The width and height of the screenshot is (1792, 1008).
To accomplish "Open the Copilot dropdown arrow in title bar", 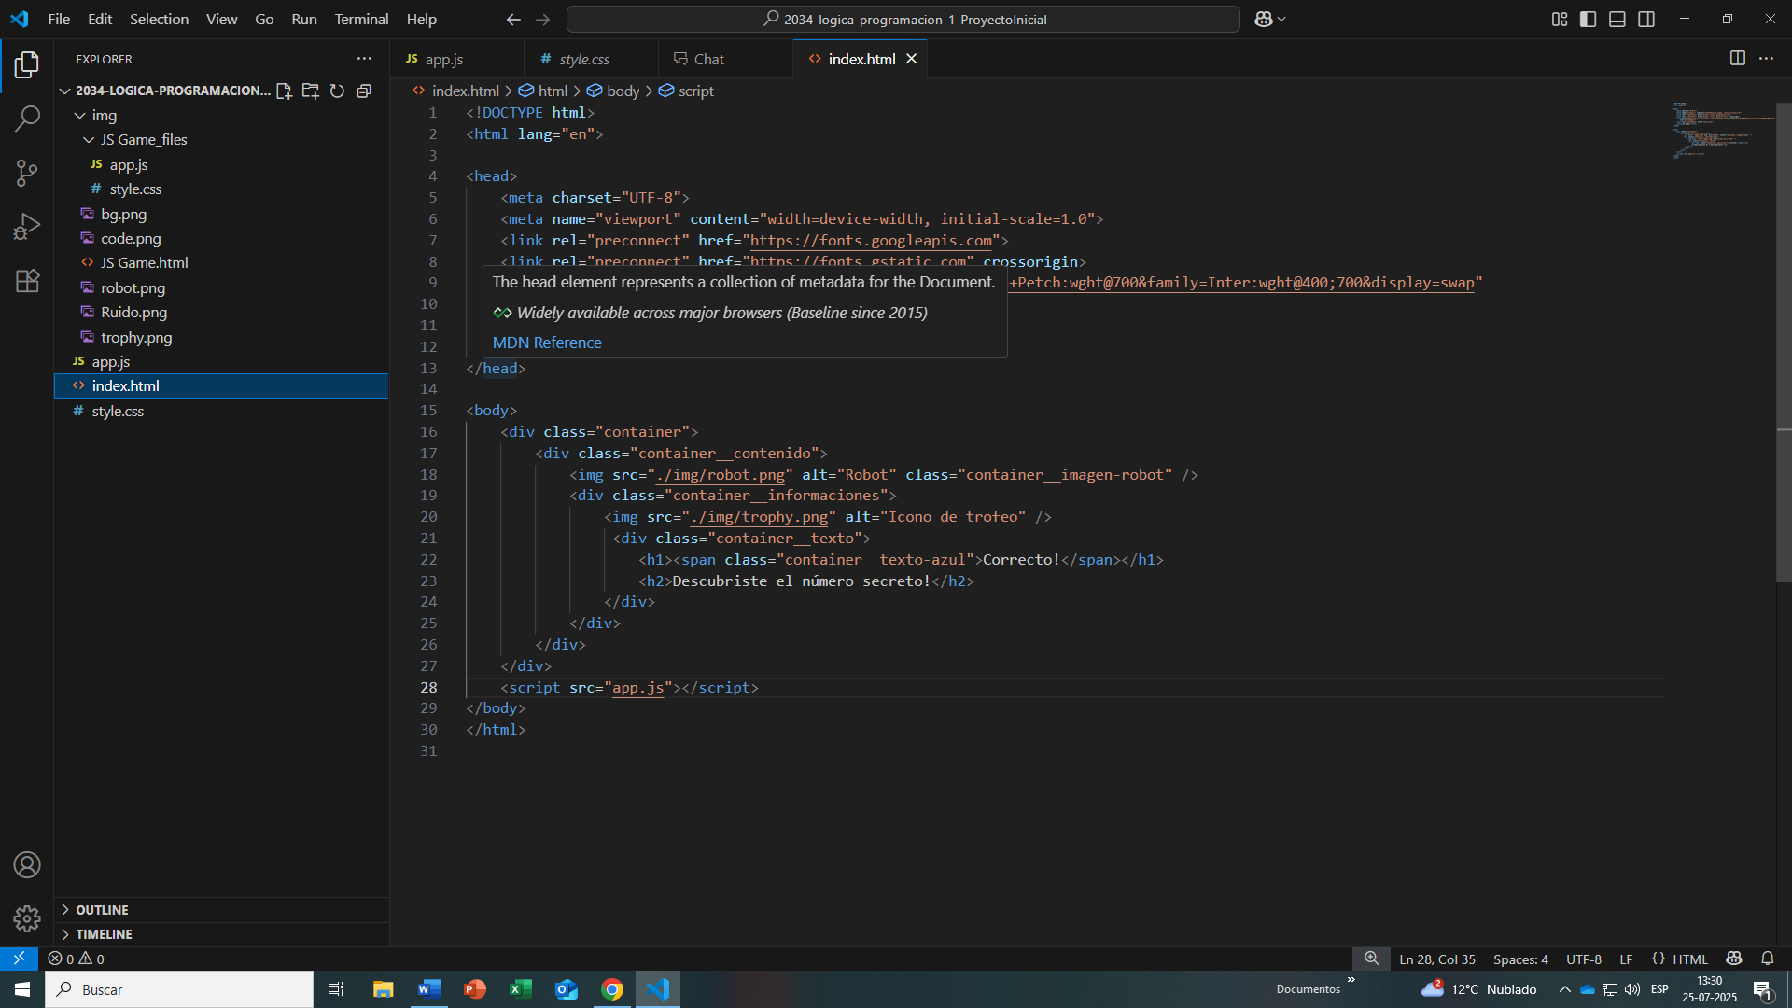I will [x=1281, y=19].
